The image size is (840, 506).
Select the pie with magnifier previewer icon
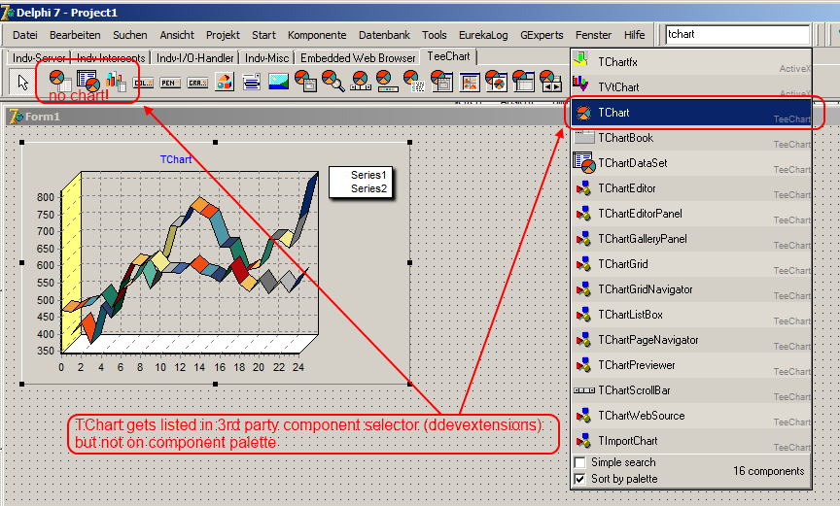(332, 82)
